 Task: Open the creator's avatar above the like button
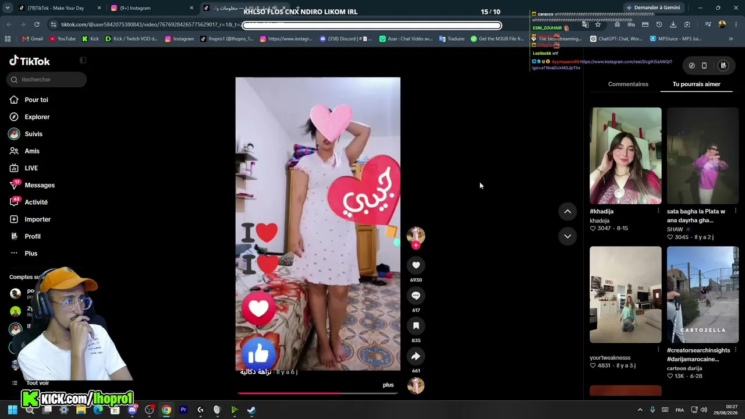point(416,235)
